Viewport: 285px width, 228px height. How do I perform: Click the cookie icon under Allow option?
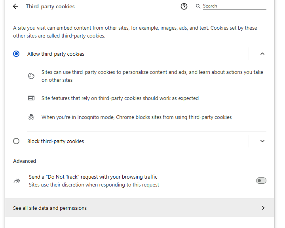(31, 76)
